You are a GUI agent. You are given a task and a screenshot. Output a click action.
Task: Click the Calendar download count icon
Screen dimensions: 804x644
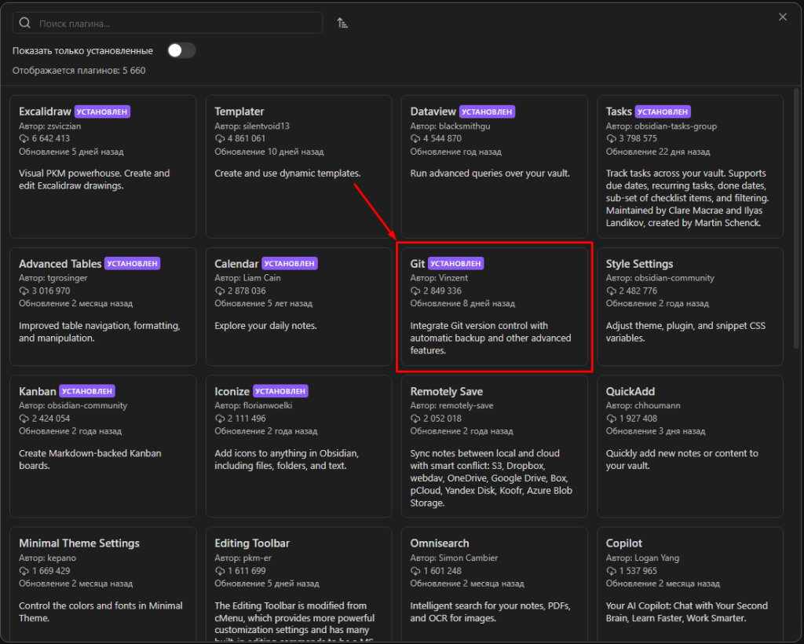tap(220, 291)
